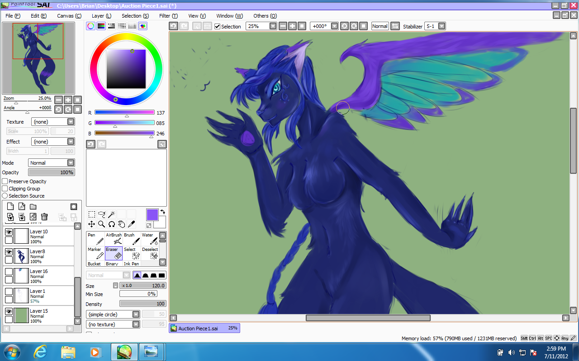The width and height of the screenshot is (579, 361).
Task: Add a layer mask
Action: click(x=73, y=207)
